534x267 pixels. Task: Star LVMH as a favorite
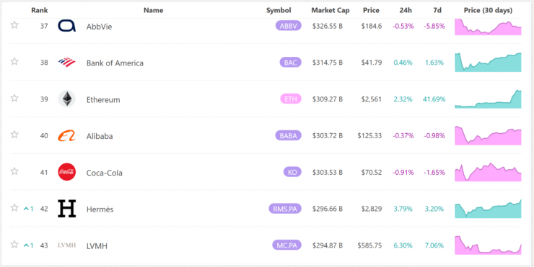[x=14, y=245]
